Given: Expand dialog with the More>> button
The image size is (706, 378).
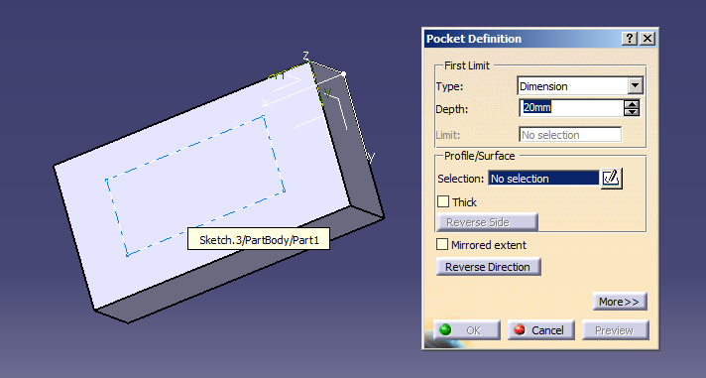Looking at the screenshot, I should coord(620,302).
